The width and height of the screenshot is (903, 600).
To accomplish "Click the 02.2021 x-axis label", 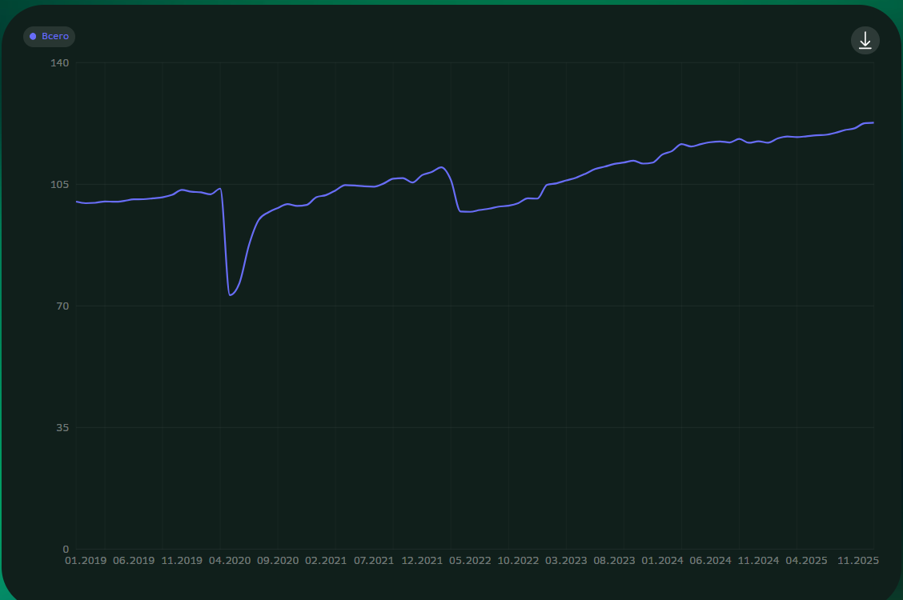I will click(x=326, y=560).
